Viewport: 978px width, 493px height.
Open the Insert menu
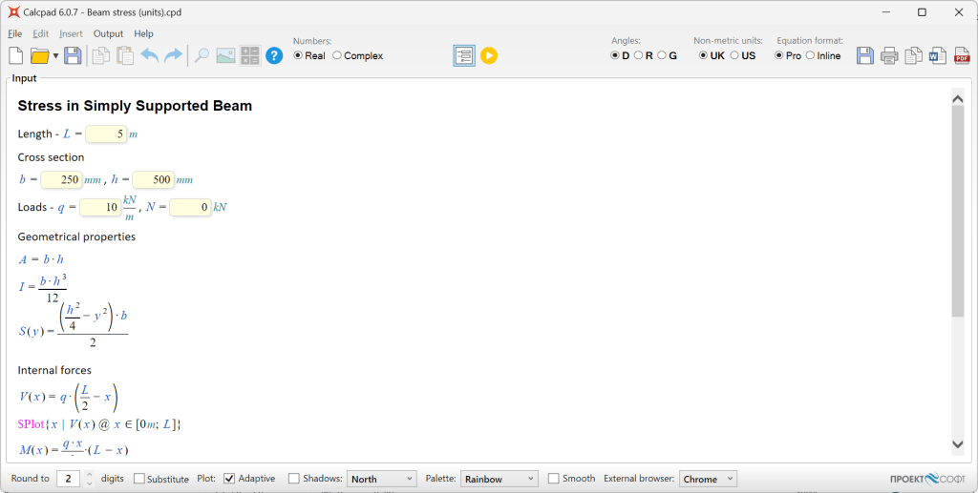point(71,33)
